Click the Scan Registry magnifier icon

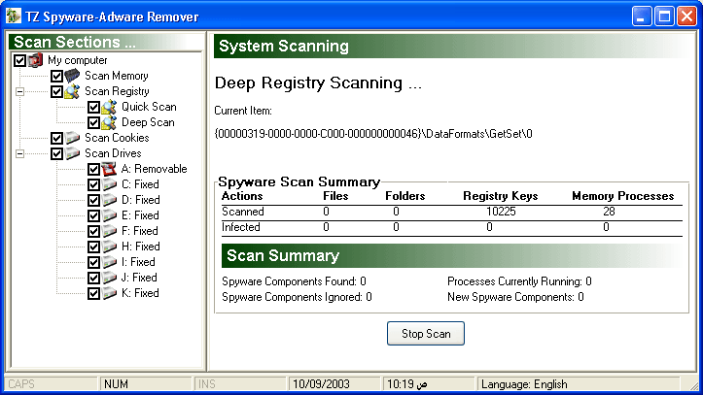tap(72, 91)
